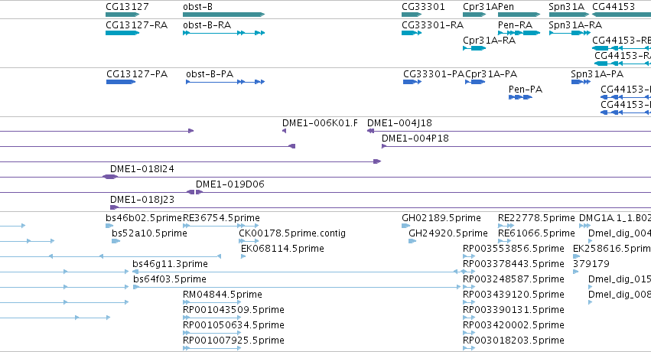Select protein CG33301-PA
Image resolution: width=651 pixels, height=352 pixels.
[434, 74]
